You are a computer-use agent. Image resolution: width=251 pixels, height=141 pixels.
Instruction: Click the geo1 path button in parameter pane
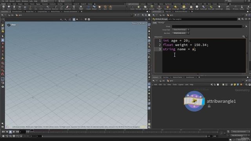pyautogui.click(x=170, y=15)
